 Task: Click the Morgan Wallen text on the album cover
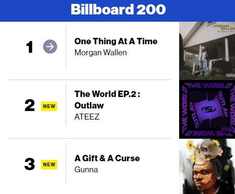pos(224,27)
